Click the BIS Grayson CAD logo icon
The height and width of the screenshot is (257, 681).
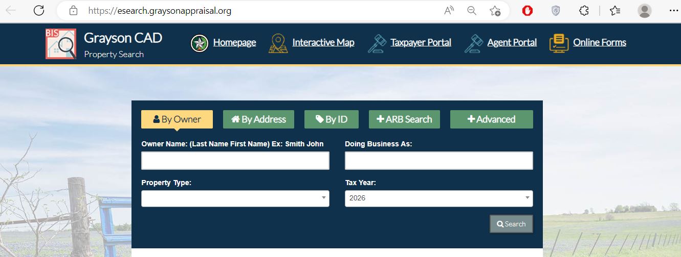(x=60, y=44)
